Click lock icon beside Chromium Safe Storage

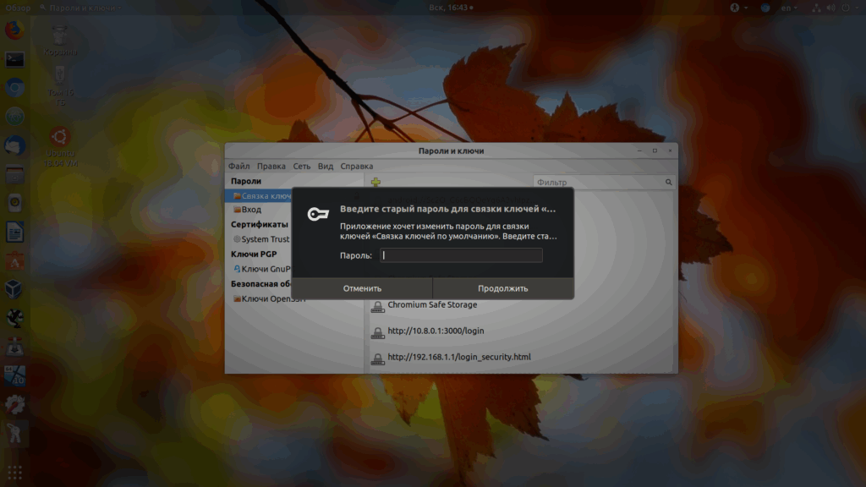(x=377, y=306)
